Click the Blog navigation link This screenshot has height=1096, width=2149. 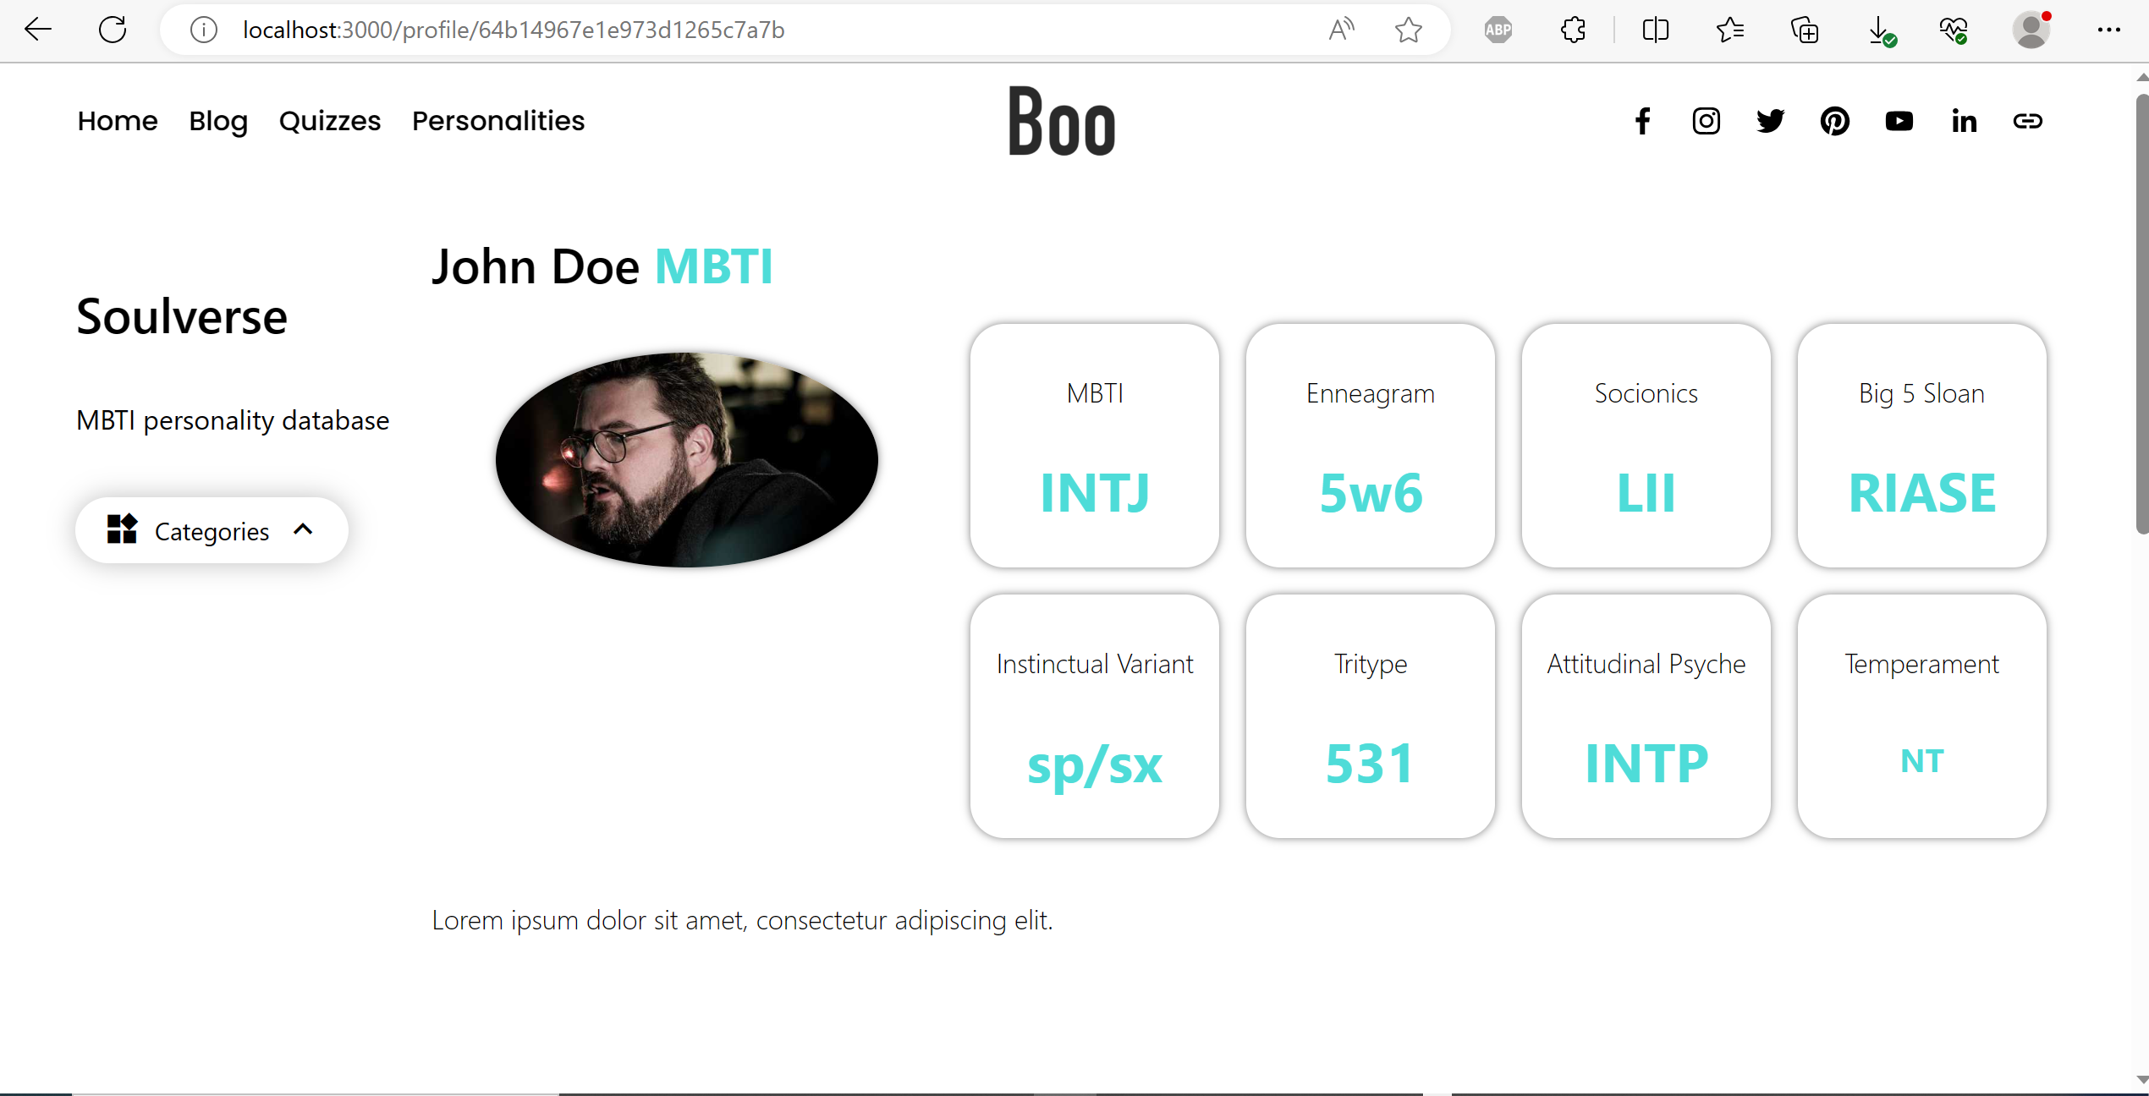pos(218,120)
